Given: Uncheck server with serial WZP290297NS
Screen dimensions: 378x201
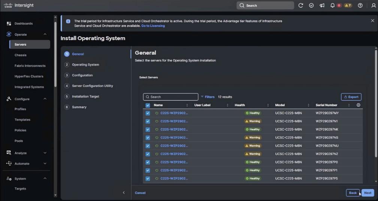Looking at the screenshot, I should pyautogui.click(x=148, y=138).
